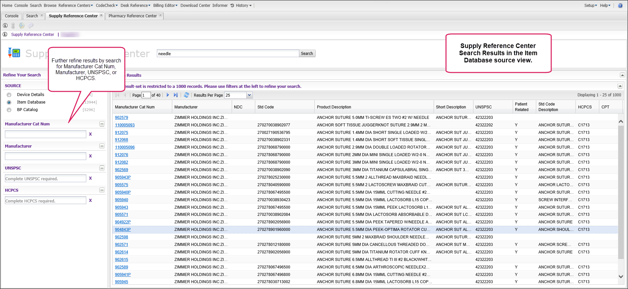
Task: Select the Item Database source option
Action: click(x=9, y=102)
